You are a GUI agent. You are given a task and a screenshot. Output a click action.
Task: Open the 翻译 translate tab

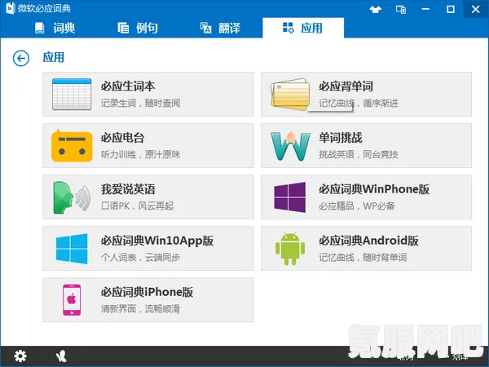tap(220, 28)
